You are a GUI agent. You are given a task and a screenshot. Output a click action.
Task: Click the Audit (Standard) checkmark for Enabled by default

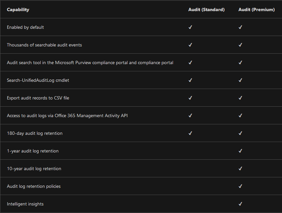pos(190,27)
